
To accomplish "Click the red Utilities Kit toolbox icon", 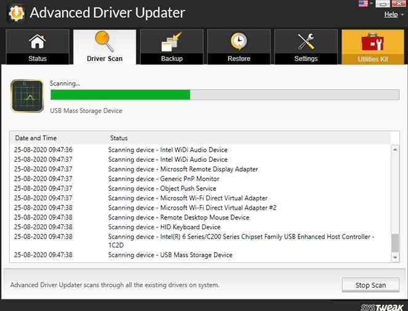I will click(373, 42).
